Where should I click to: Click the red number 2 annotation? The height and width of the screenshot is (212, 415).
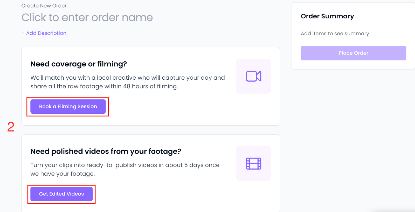11,127
